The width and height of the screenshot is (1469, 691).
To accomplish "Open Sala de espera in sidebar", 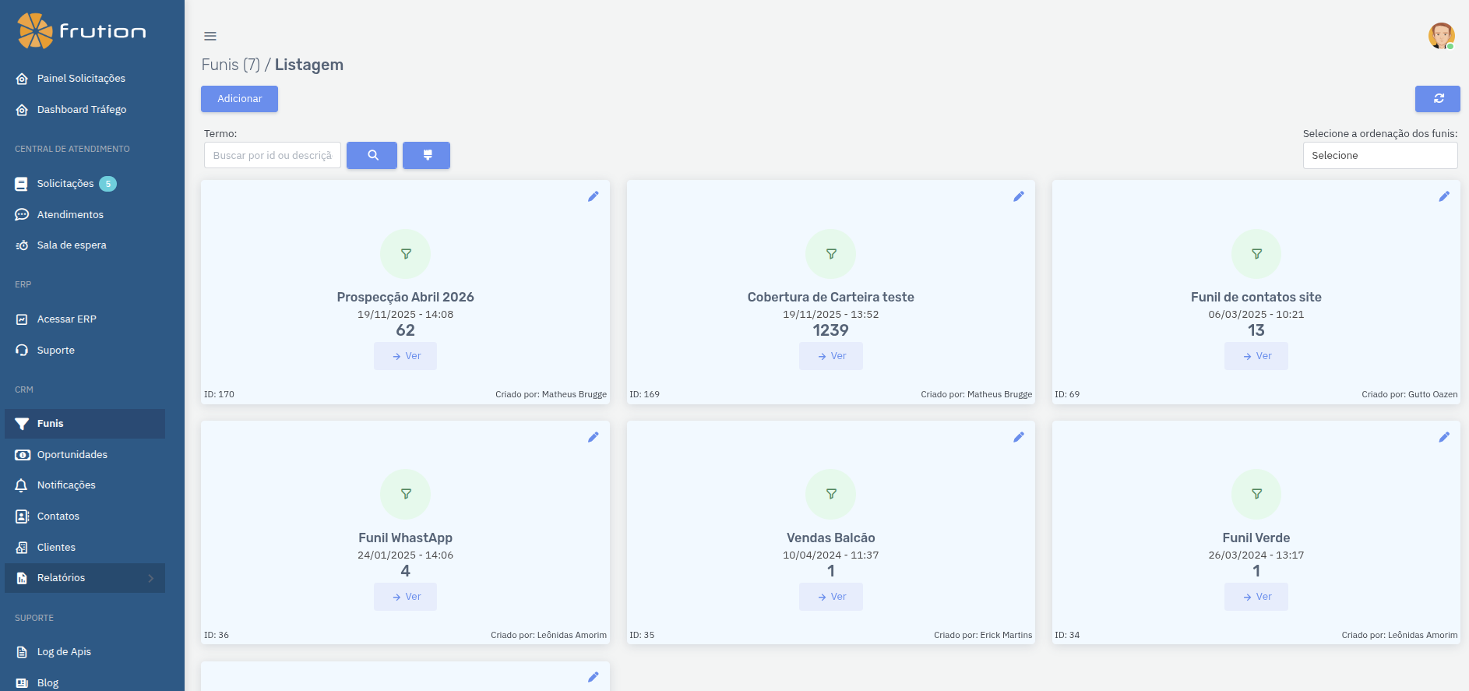I will (84, 245).
